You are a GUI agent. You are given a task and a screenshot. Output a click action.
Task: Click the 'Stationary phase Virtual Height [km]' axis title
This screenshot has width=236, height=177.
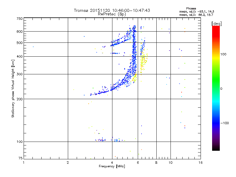coord(13,88)
